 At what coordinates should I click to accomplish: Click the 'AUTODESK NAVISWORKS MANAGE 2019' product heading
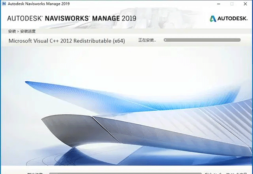72,19
